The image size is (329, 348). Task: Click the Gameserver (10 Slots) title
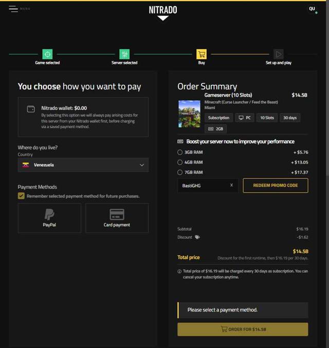coord(228,95)
